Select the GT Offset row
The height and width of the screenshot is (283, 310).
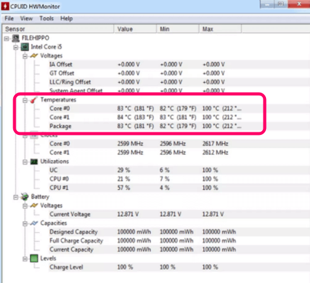[179, 73]
